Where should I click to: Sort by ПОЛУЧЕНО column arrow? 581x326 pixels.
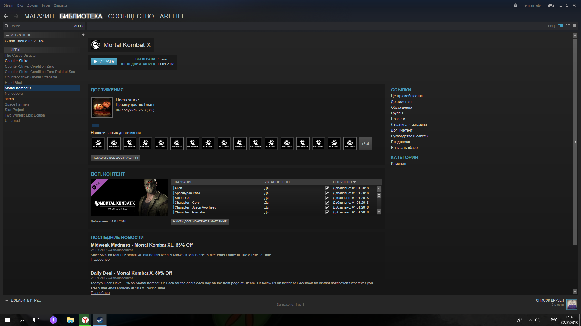pyautogui.click(x=354, y=182)
